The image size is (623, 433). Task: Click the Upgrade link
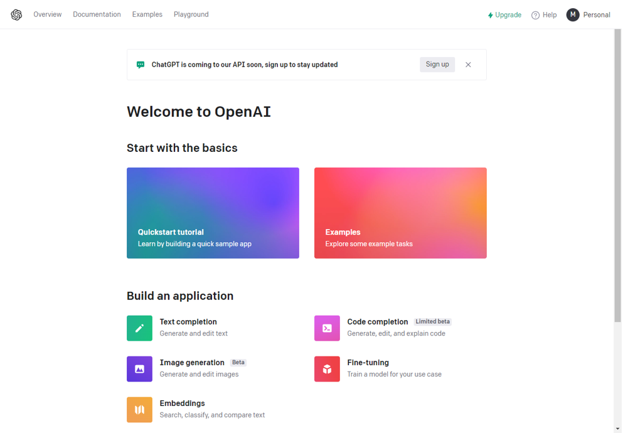click(x=504, y=14)
